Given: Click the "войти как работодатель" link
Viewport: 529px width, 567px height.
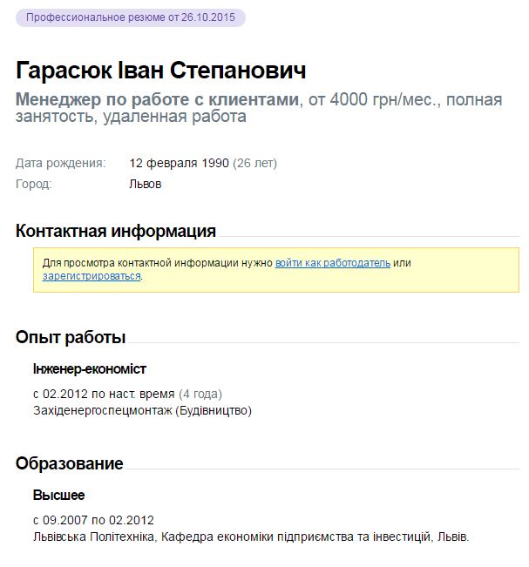Looking at the screenshot, I should coord(333,262).
